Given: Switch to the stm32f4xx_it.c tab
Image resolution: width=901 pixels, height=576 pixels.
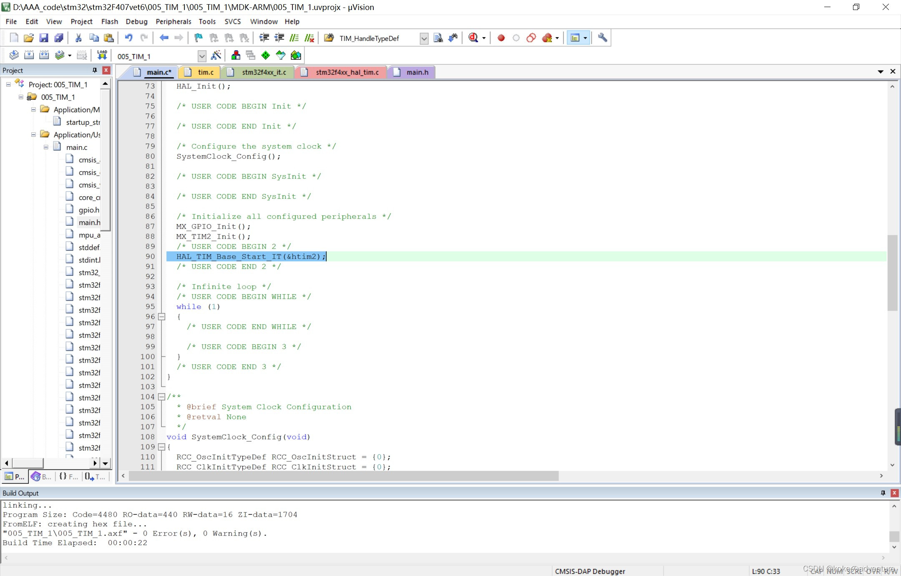Looking at the screenshot, I should pos(264,72).
